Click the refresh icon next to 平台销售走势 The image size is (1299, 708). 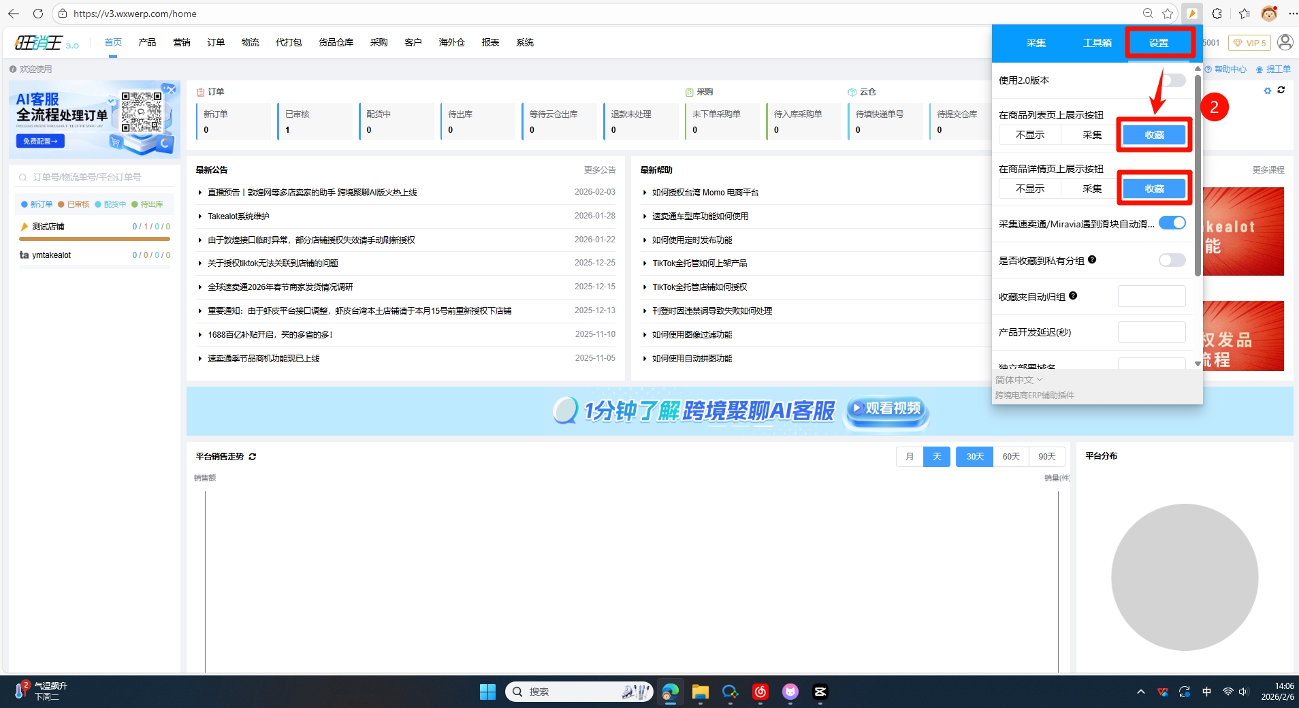coord(253,457)
